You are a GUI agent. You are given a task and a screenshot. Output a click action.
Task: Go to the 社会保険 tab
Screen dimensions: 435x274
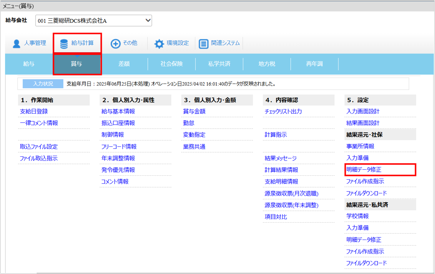172,64
